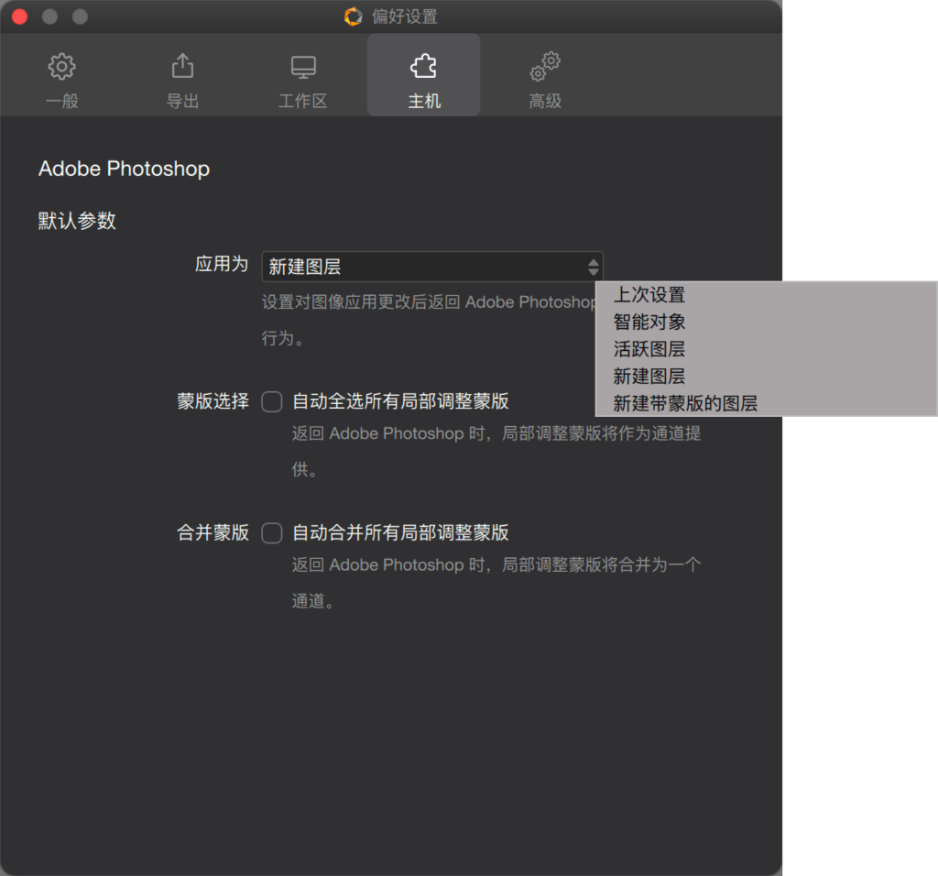Open the 导出 export icon
Screen dimensions: 938x876
pyautogui.click(x=182, y=66)
